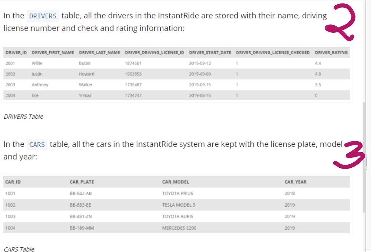Click the CAR_PLATE column header
The height and width of the screenshot is (252, 371).
pyautogui.click(x=82, y=182)
